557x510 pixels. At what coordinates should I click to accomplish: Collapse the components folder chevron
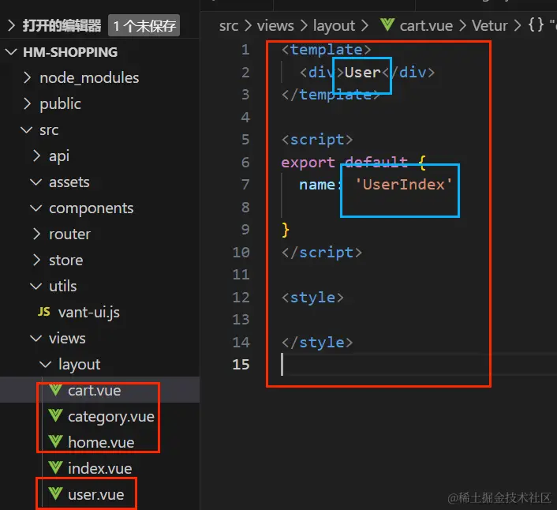pos(36,208)
